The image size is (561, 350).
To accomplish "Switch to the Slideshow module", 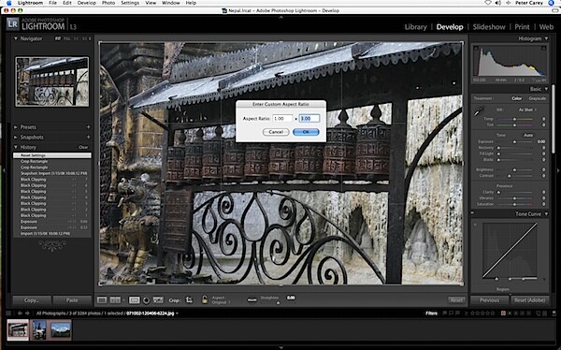I will point(489,27).
